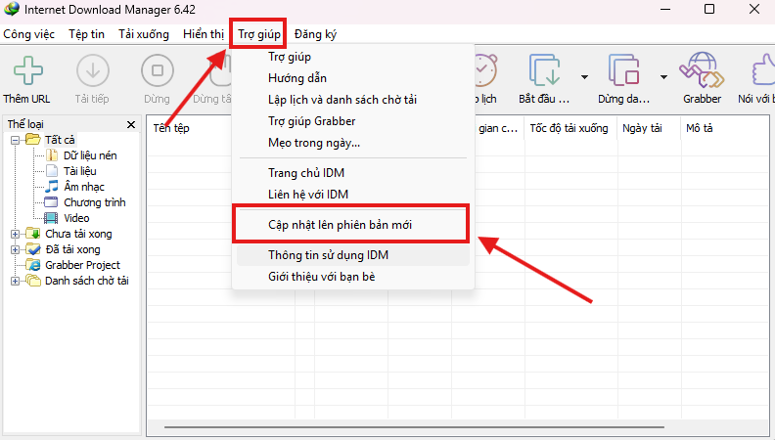The height and width of the screenshot is (440, 775).
Task: Click the Tốc độ tải xuống column header
Action: 570,128
